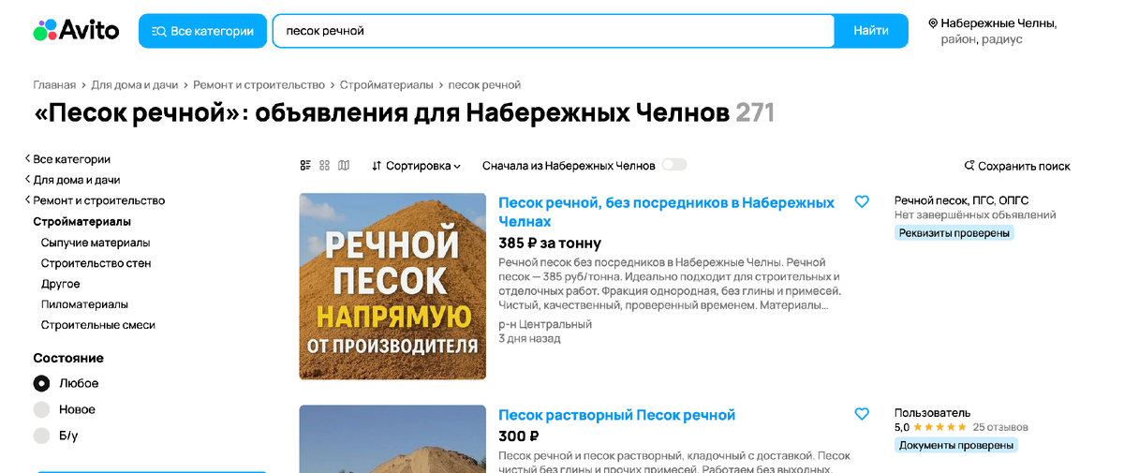
Task: Select 'Новое' condition radio button
Action: tap(41, 409)
